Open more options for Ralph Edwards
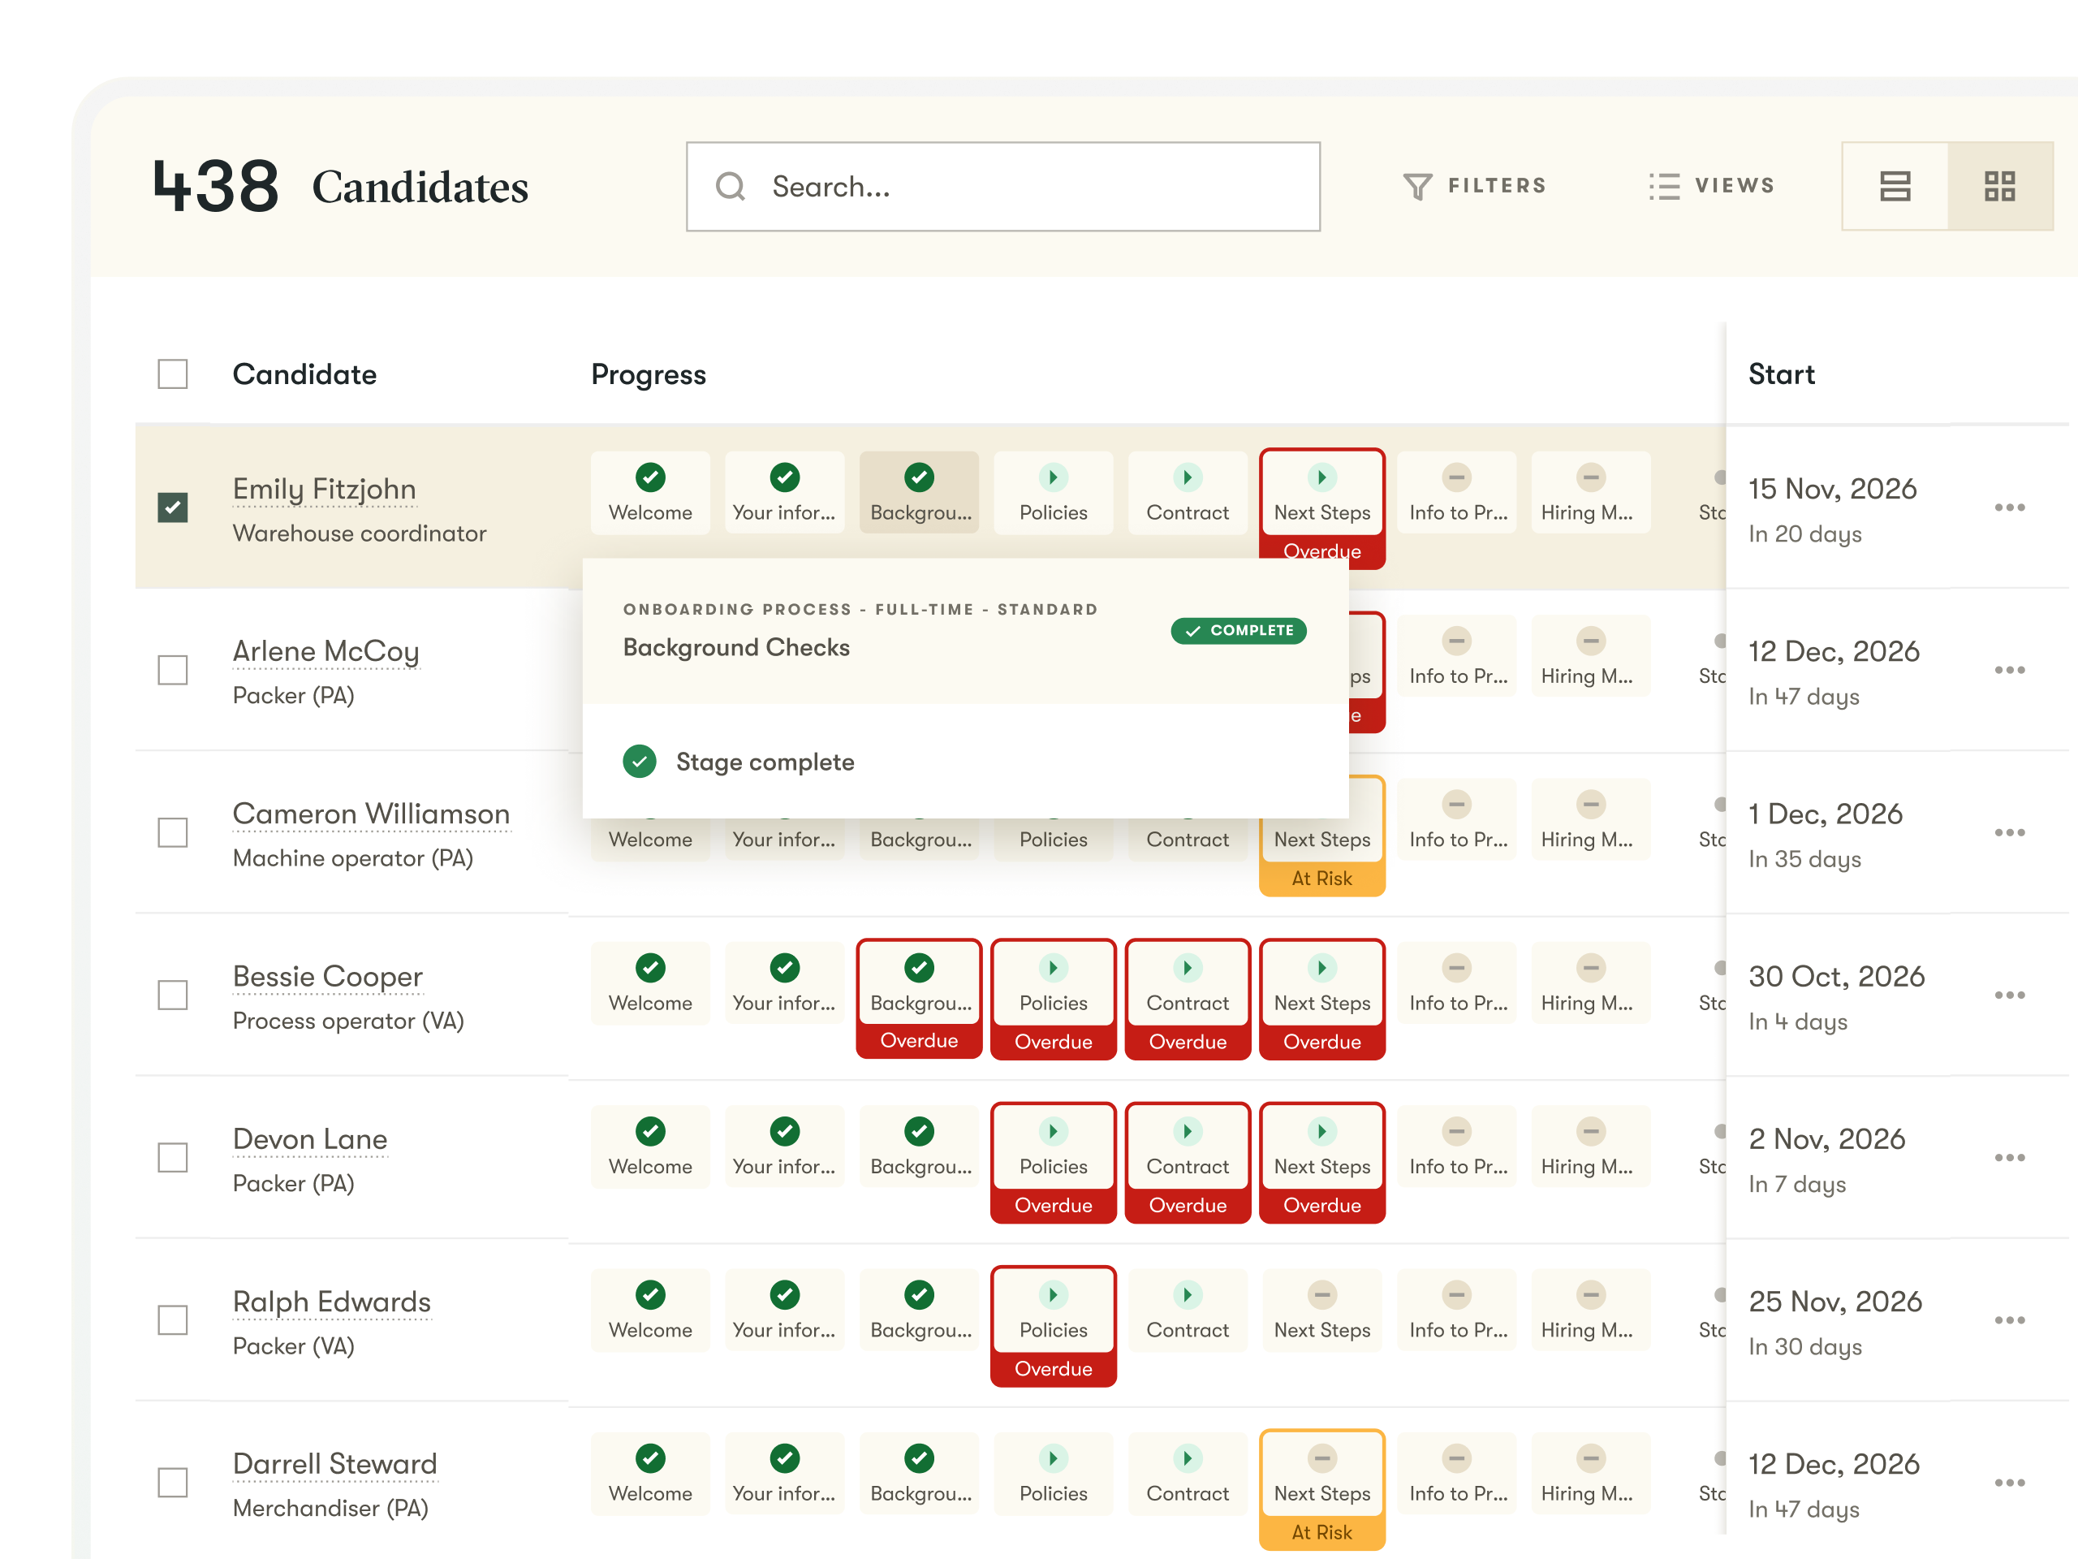This screenshot has width=2078, height=1559. click(x=2010, y=1320)
